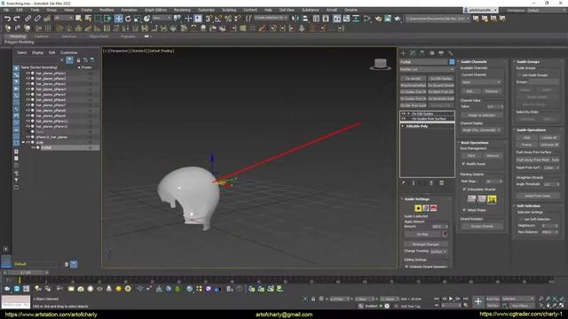Toggle visibility eye of Ox Edit Guides modifier
Screen dimensions: 568x319
click(403, 113)
